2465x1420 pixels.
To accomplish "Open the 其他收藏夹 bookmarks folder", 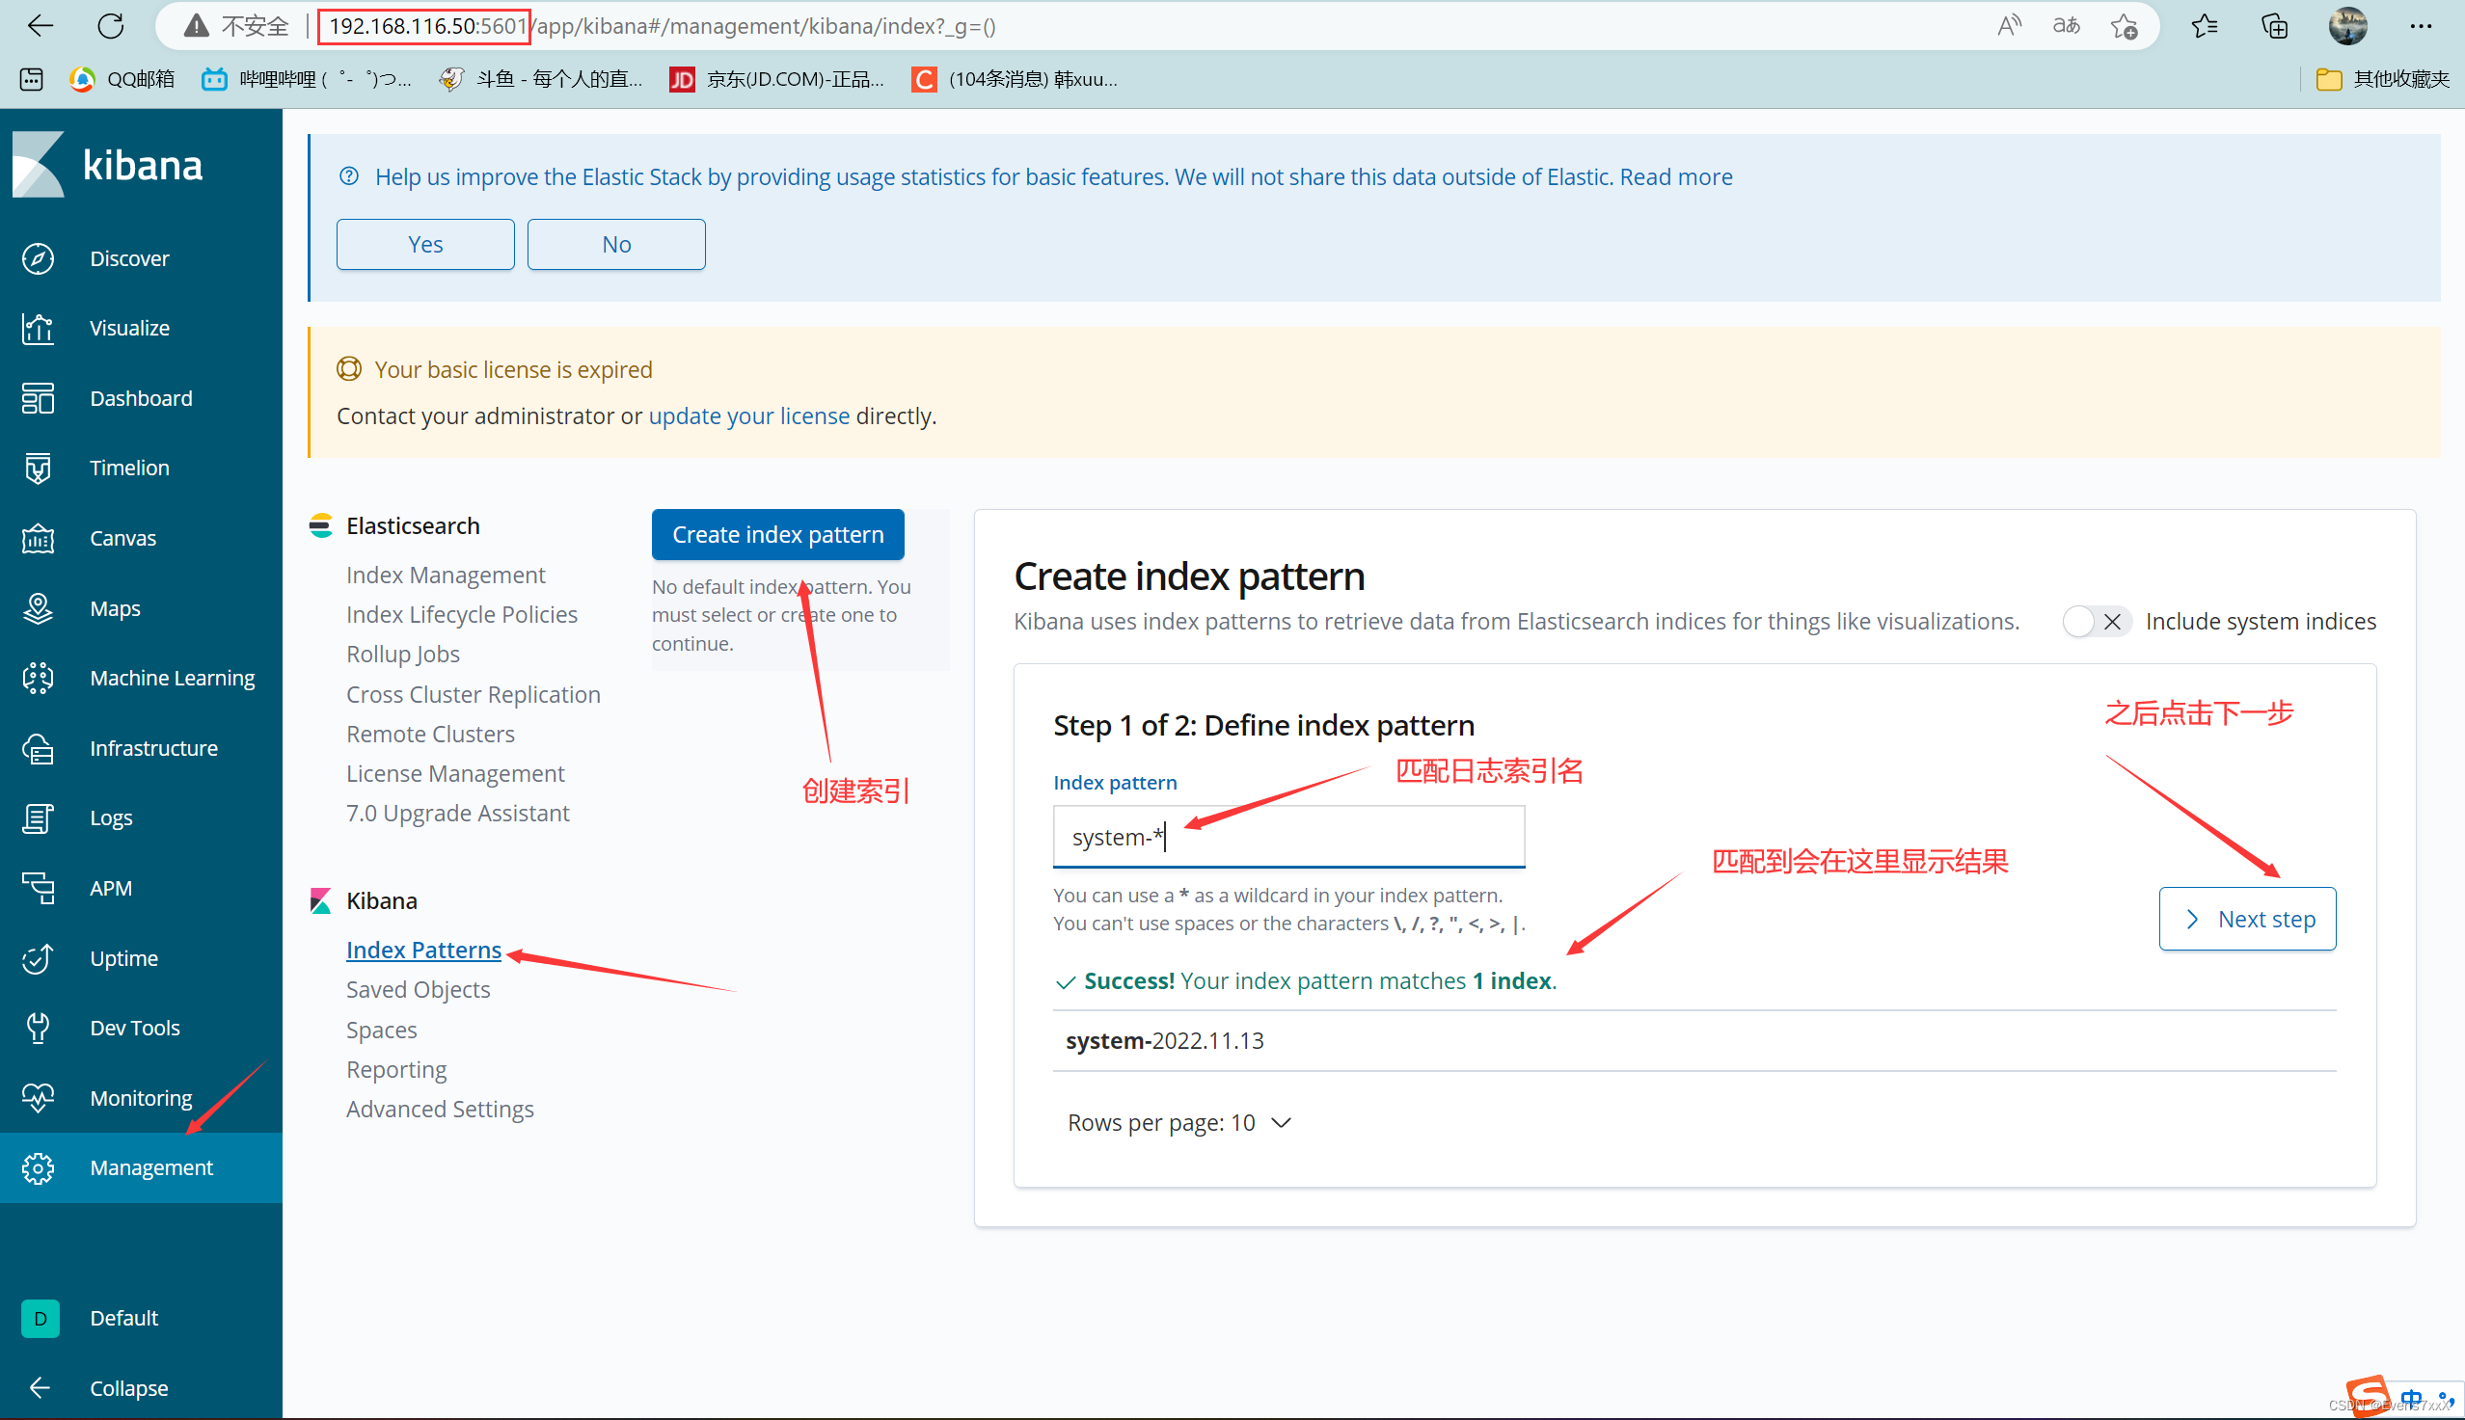I will point(2382,79).
